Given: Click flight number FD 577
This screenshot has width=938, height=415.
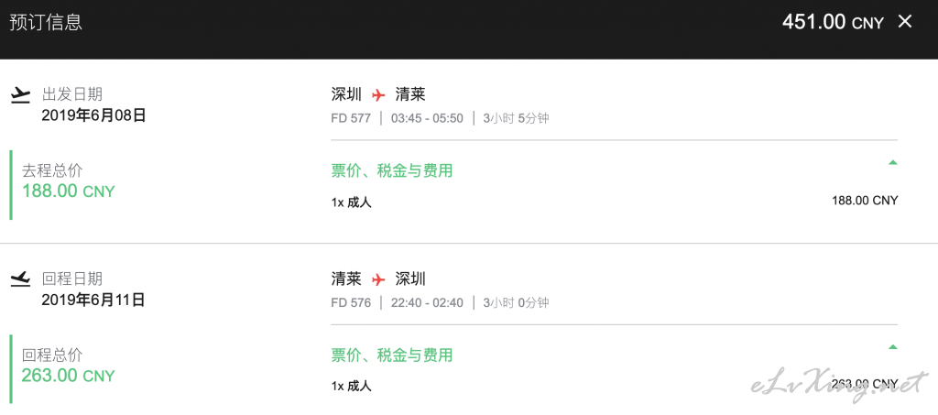Looking at the screenshot, I should (351, 118).
